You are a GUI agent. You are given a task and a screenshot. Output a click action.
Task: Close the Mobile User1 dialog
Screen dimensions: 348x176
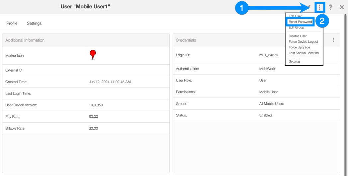pyautogui.click(x=342, y=7)
